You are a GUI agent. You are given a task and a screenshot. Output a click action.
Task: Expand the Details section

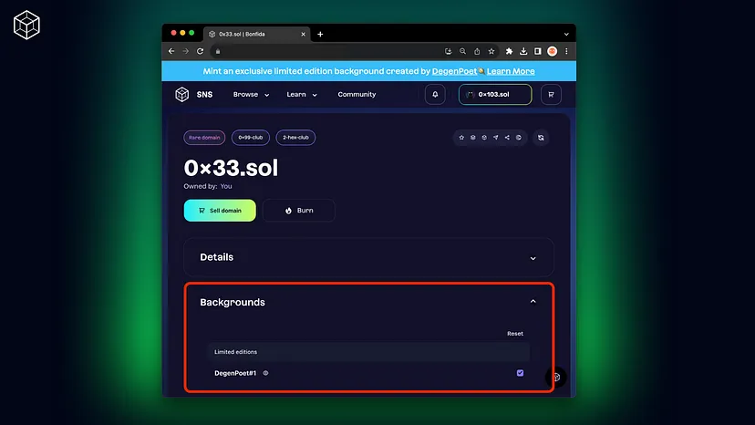point(368,257)
